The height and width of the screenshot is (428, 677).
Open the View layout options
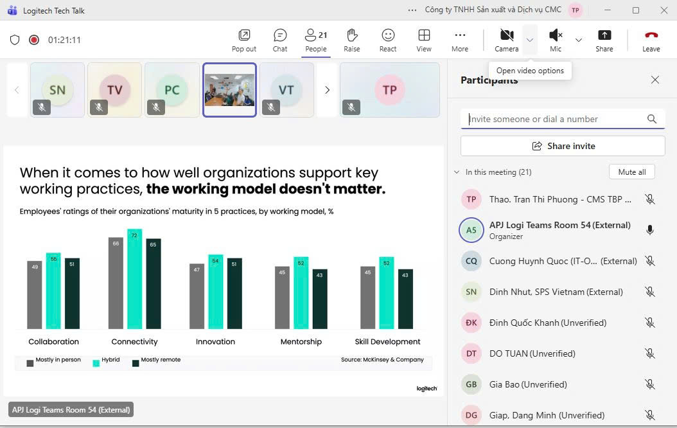tap(424, 40)
